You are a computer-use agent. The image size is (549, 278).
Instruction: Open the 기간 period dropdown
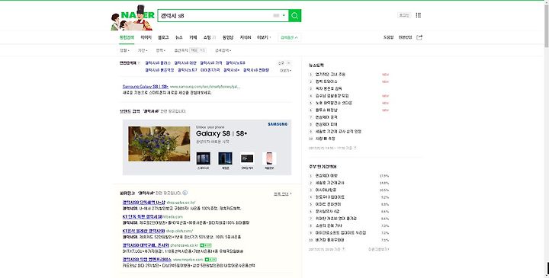[x=142, y=50]
